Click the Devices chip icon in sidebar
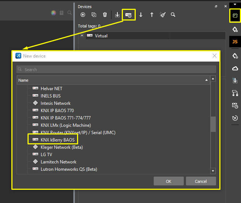Image resolution: width=241 pixels, height=203 pixels. click(x=235, y=16)
